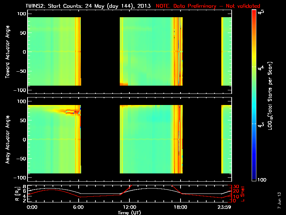Click the 'Time (UT)' axis label
286x215 pixels.
[x=129, y=212]
